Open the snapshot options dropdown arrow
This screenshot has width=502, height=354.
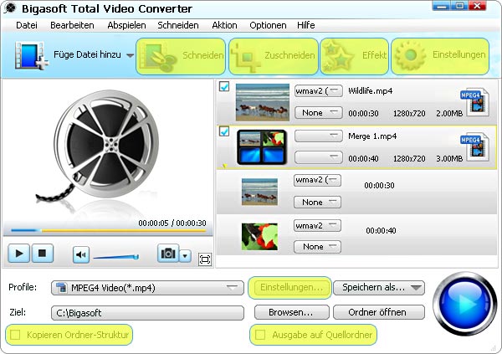pyautogui.click(x=185, y=255)
